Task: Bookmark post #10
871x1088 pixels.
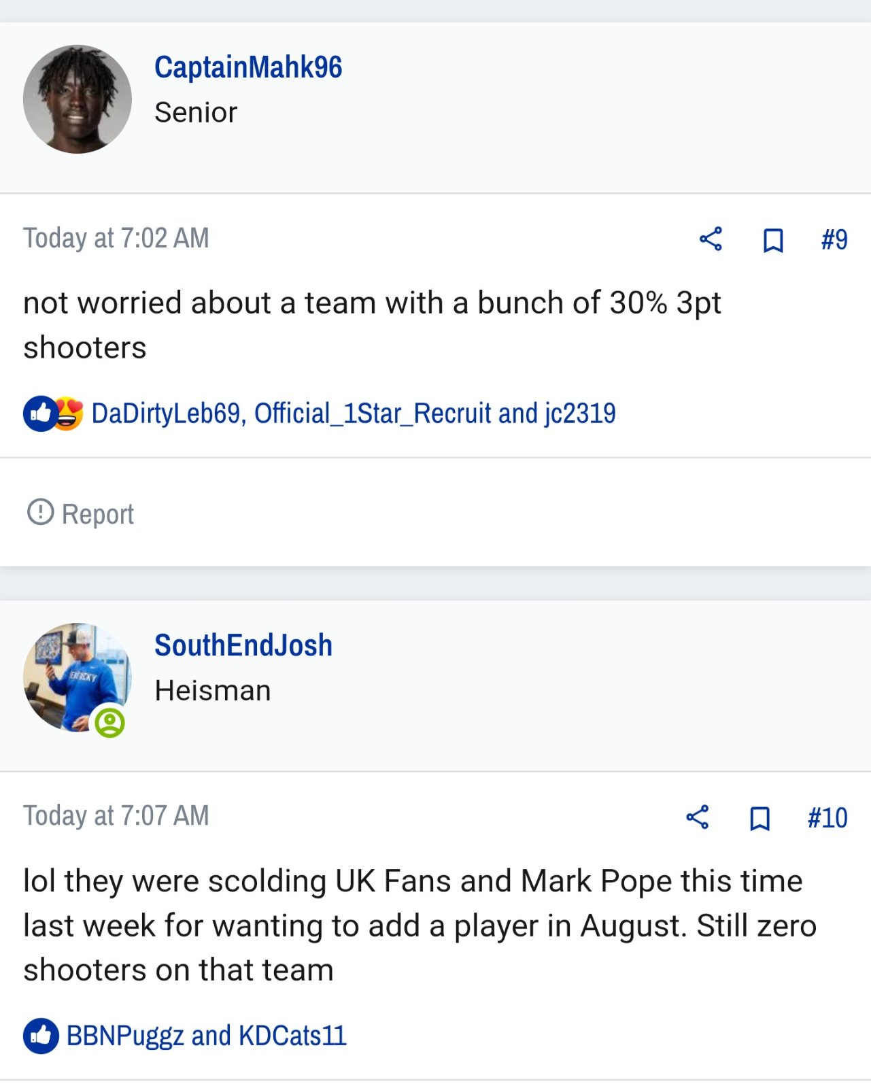Action: [x=759, y=818]
